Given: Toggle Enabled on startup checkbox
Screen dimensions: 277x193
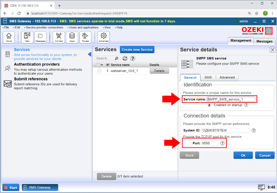Looking at the screenshot, I should (x=209, y=105).
